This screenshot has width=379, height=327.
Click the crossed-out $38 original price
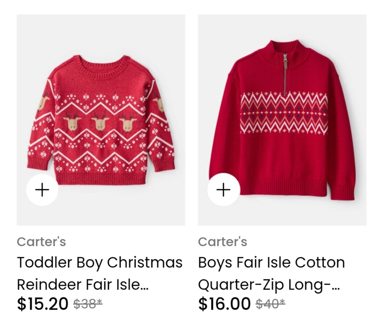pyautogui.click(x=88, y=303)
